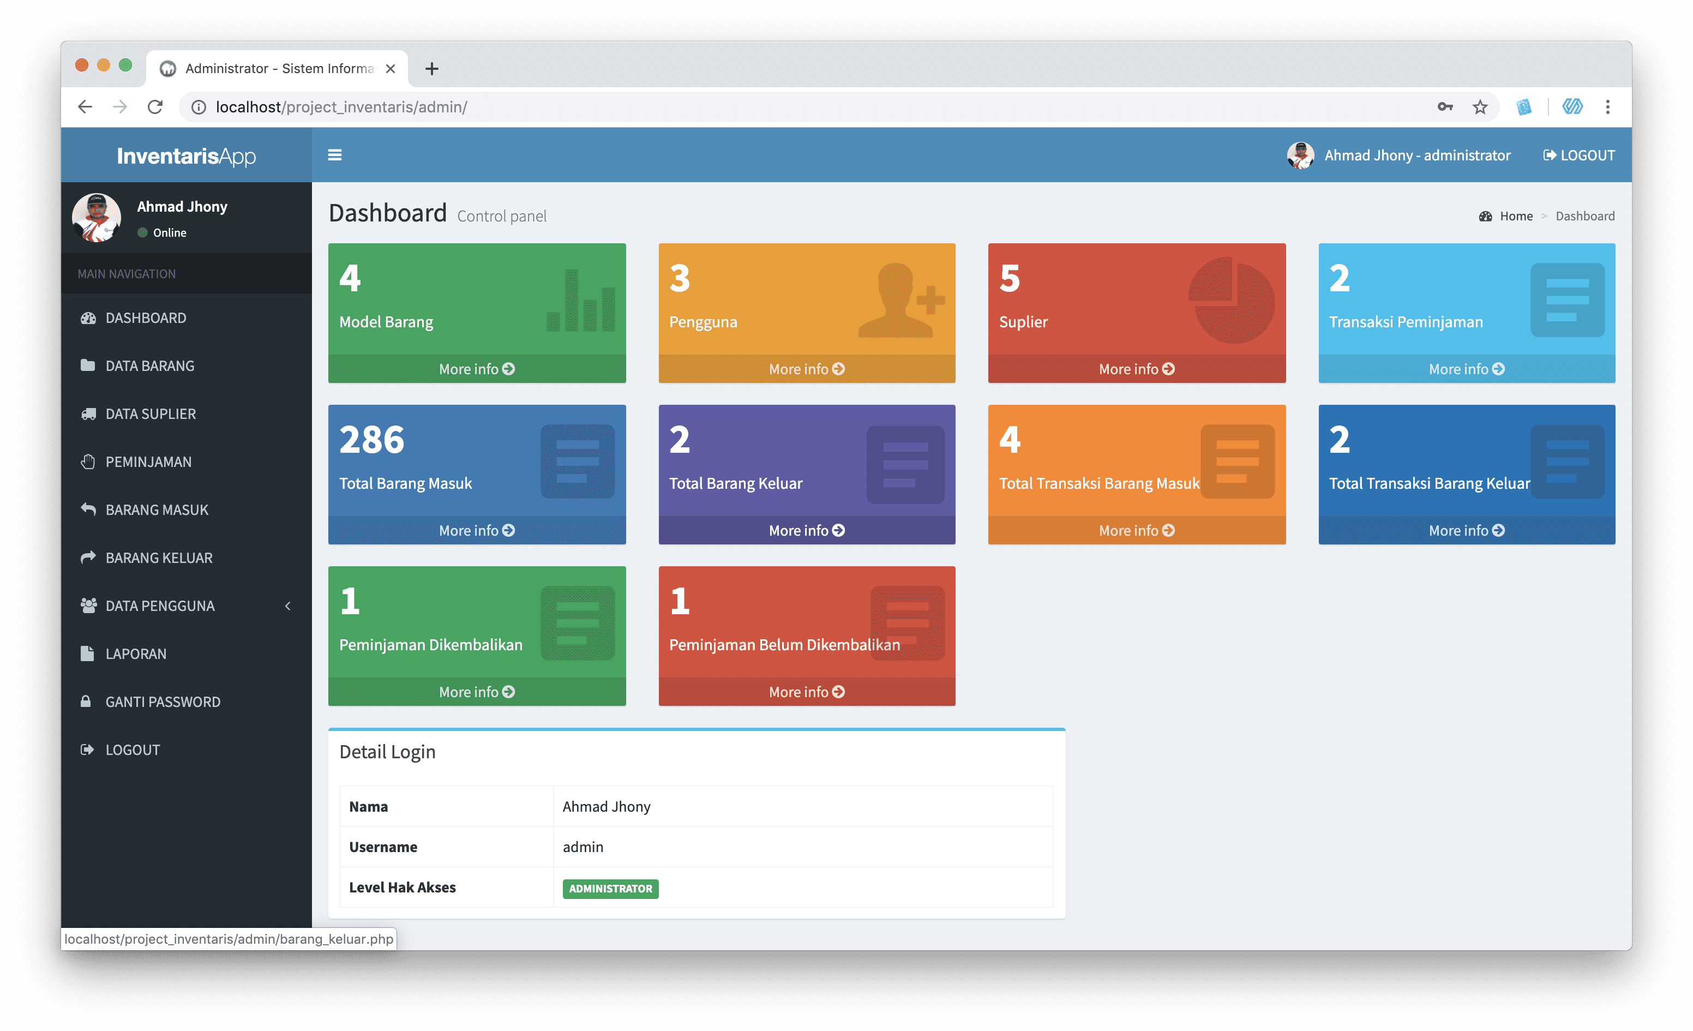Screen dimensions: 1693x1031
Task: Click the browser address bar URL
Action: pyautogui.click(x=341, y=107)
